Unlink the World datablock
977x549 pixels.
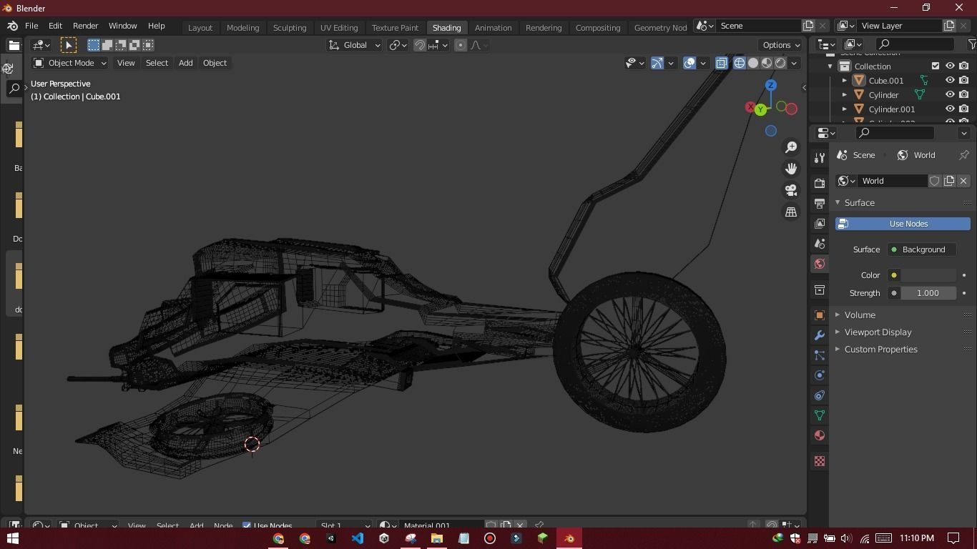(x=963, y=181)
